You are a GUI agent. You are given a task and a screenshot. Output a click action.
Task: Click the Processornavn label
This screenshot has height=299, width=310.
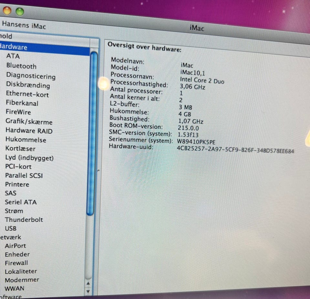tap(132, 75)
